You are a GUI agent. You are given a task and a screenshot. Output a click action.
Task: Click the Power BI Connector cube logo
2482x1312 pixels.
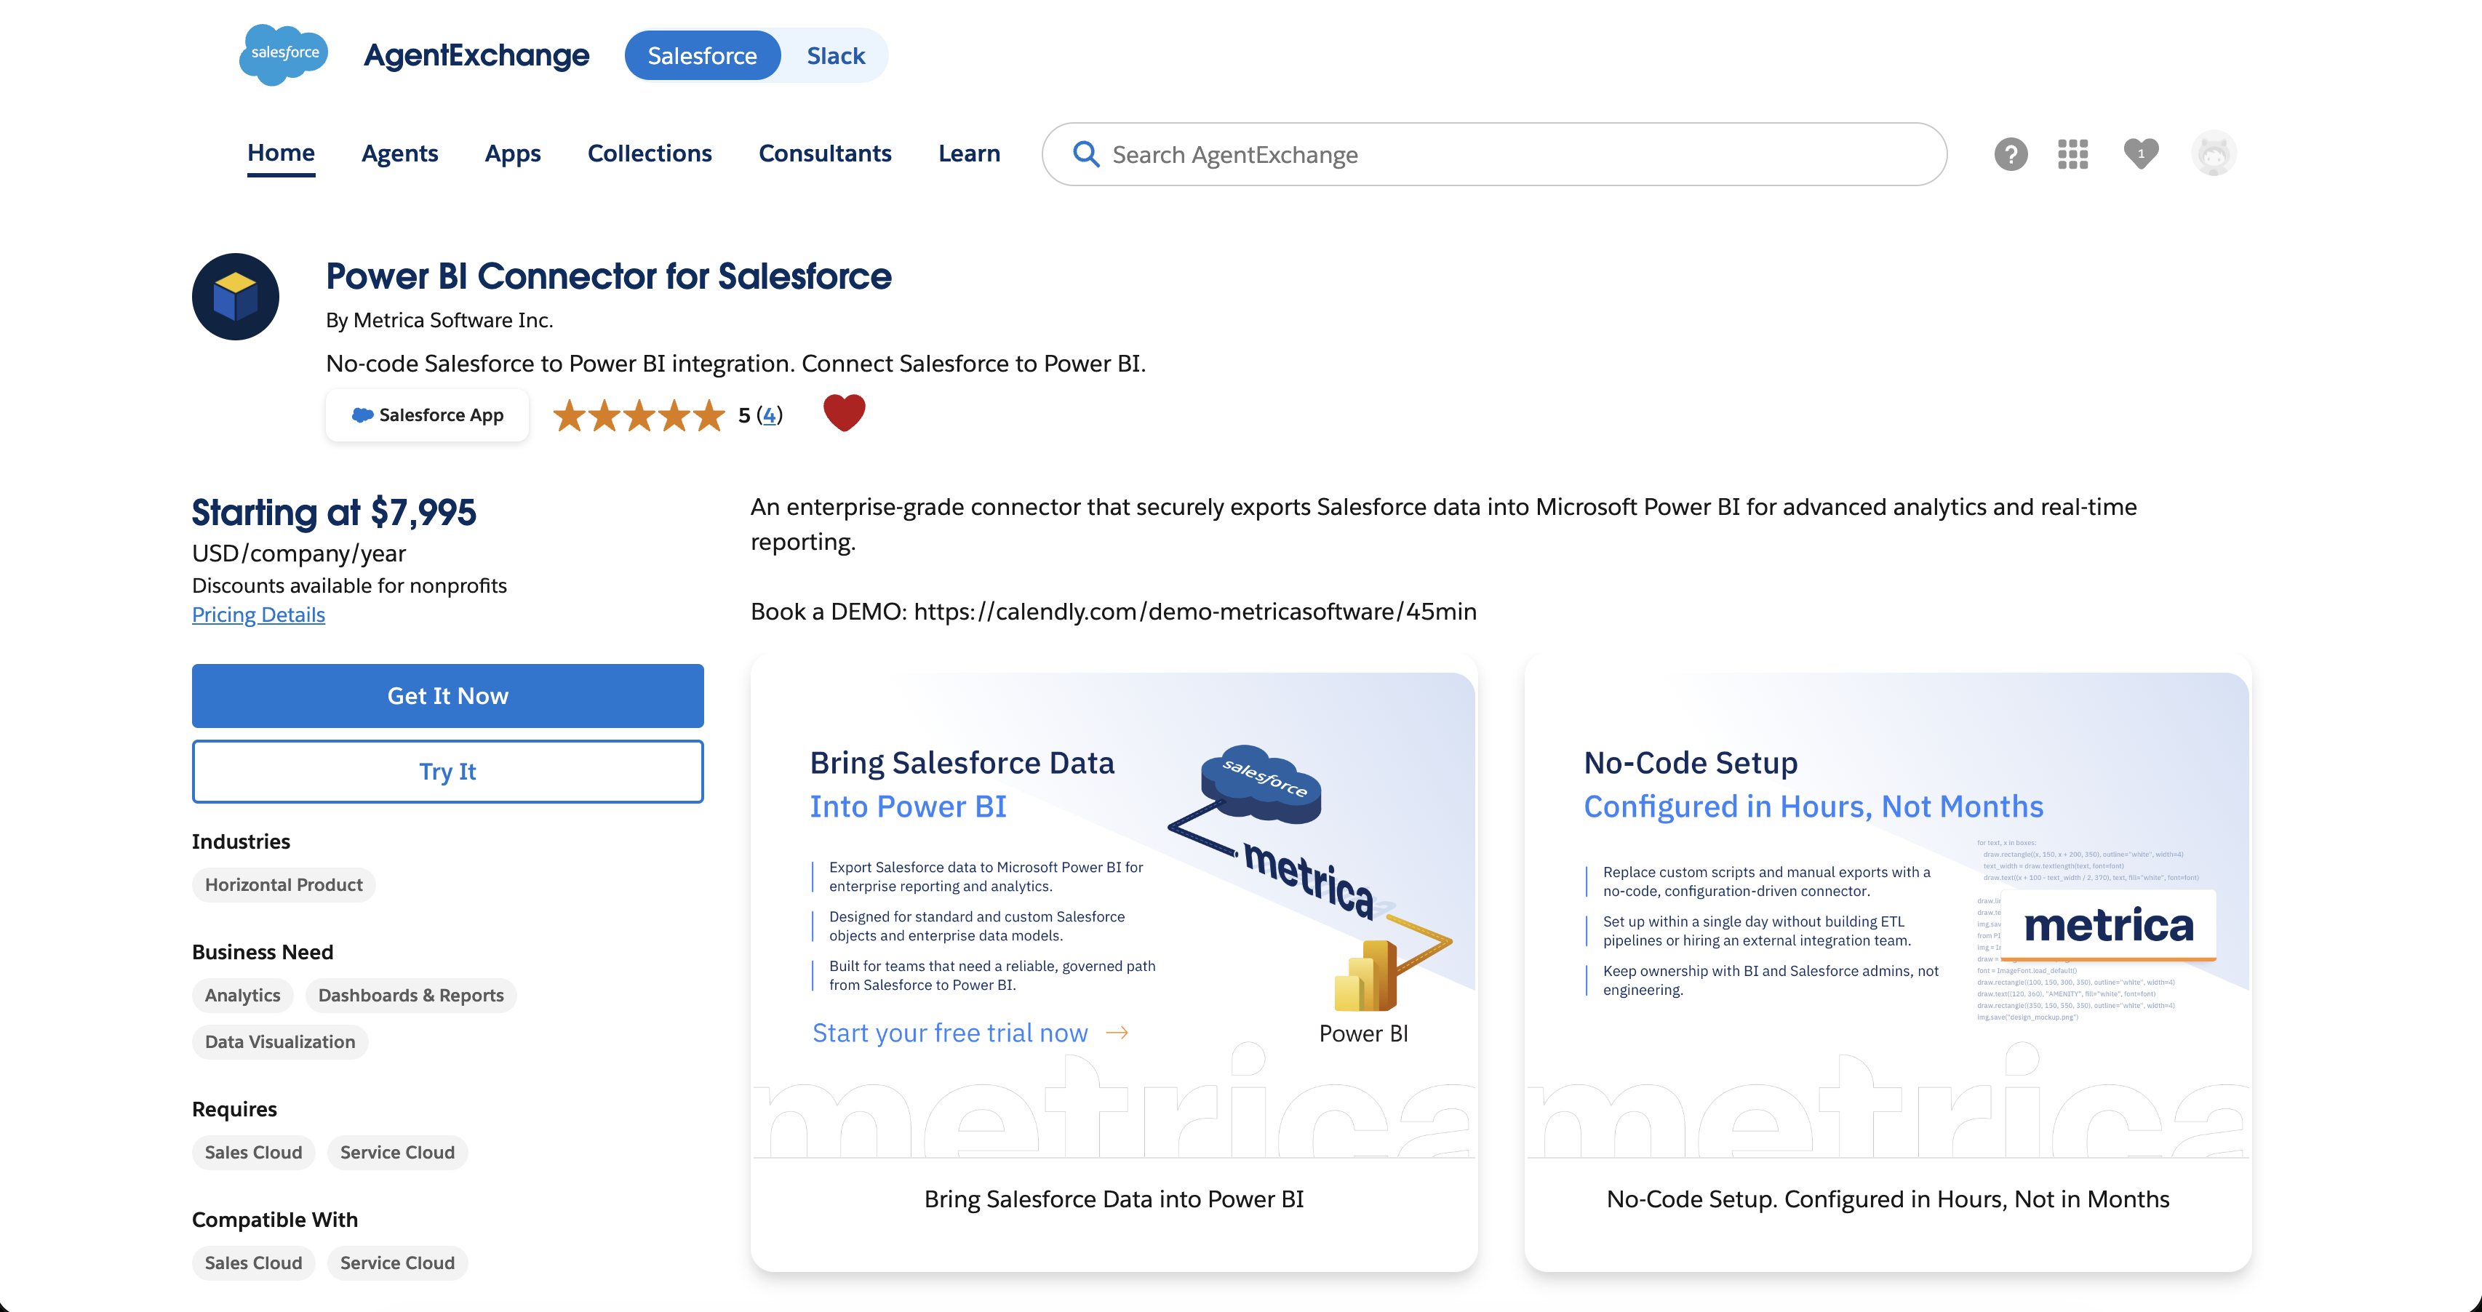pyautogui.click(x=235, y=297)
